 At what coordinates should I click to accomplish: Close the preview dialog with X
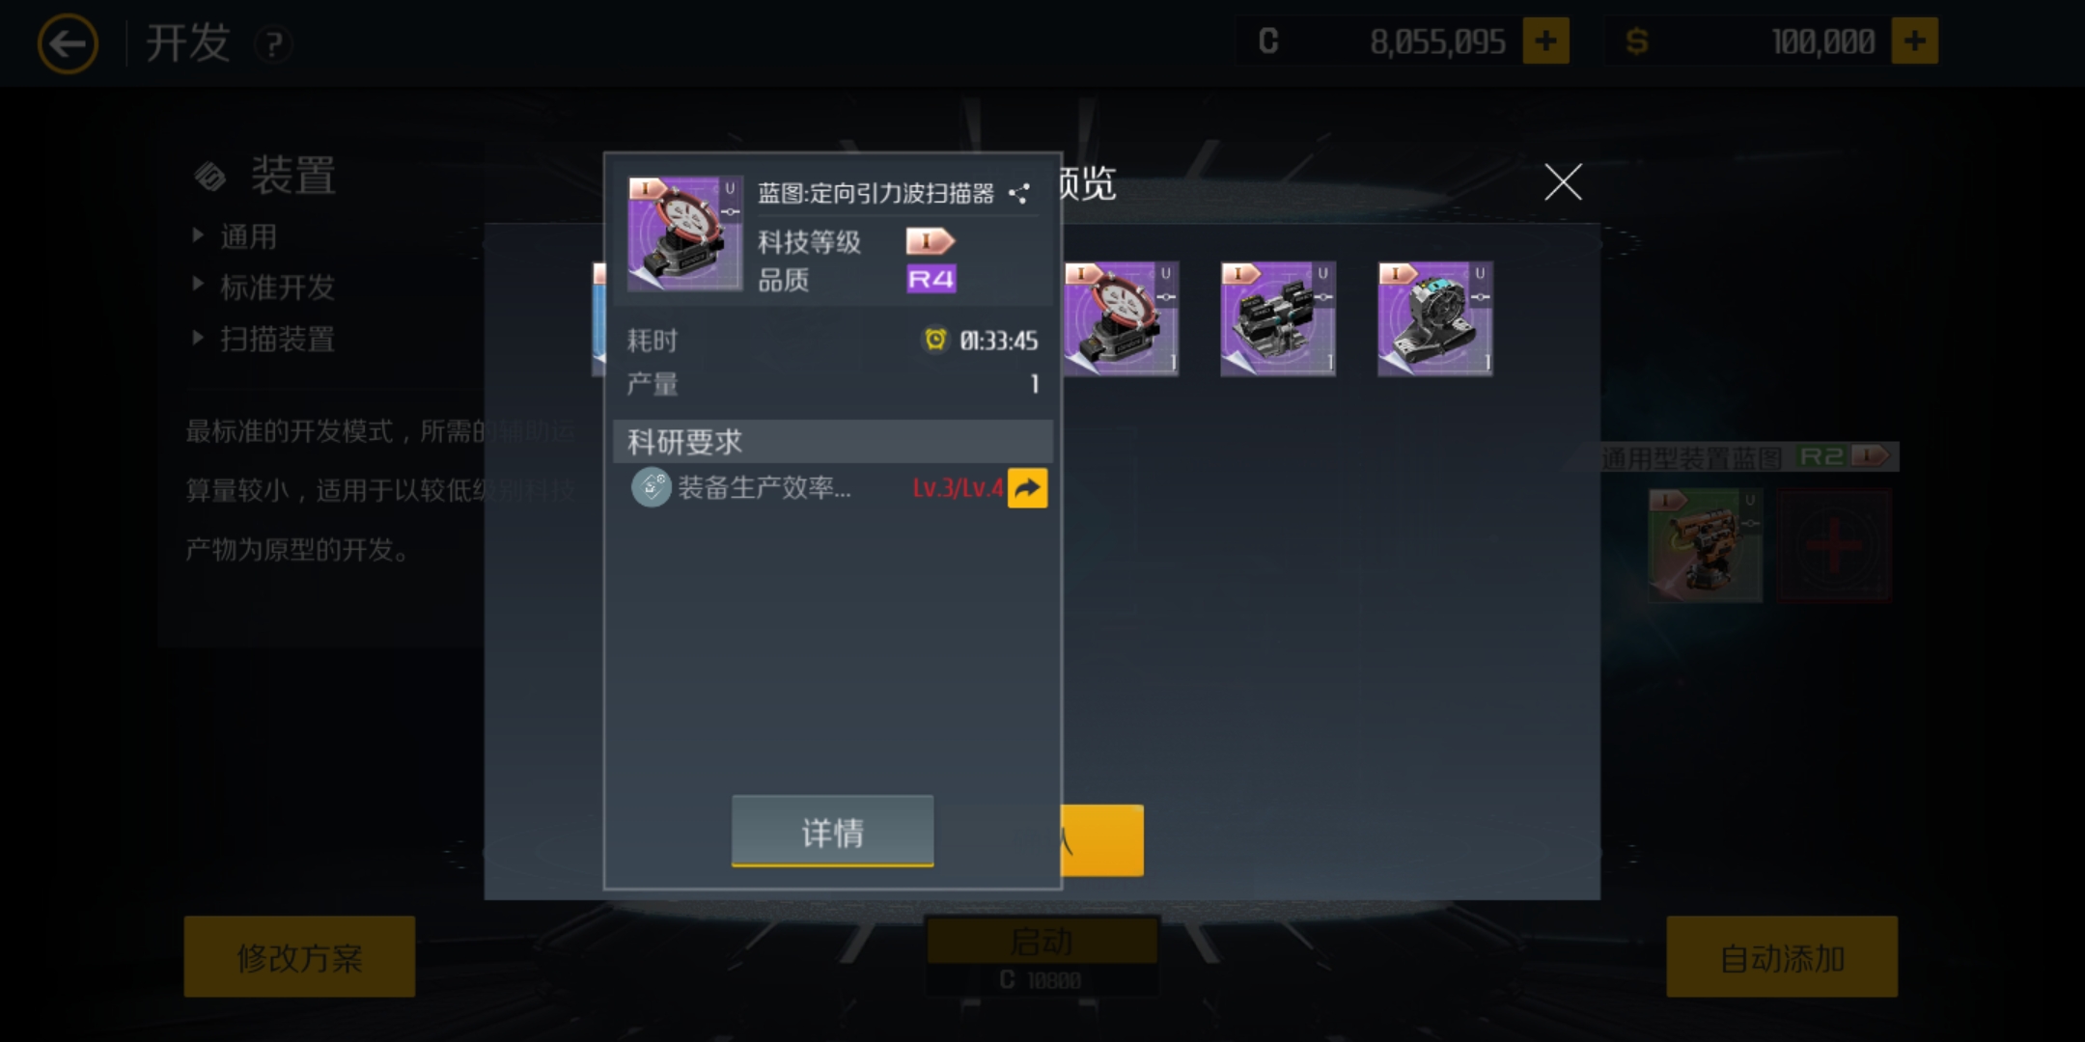[1563, 181]
